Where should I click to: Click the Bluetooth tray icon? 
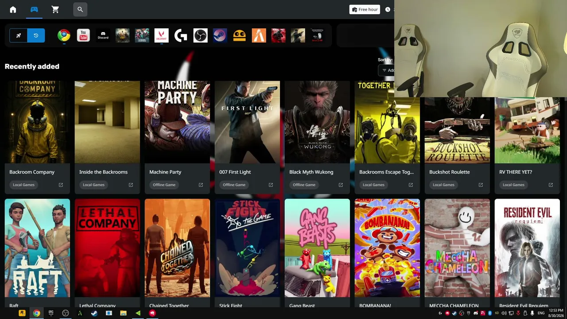point(490,313)
